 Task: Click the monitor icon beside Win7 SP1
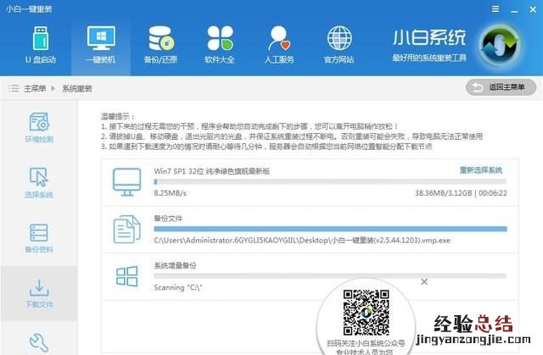(x=126, y=182)
